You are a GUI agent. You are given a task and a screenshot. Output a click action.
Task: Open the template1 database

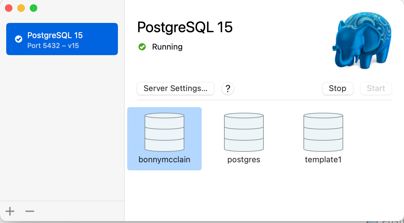pos(323,132)
